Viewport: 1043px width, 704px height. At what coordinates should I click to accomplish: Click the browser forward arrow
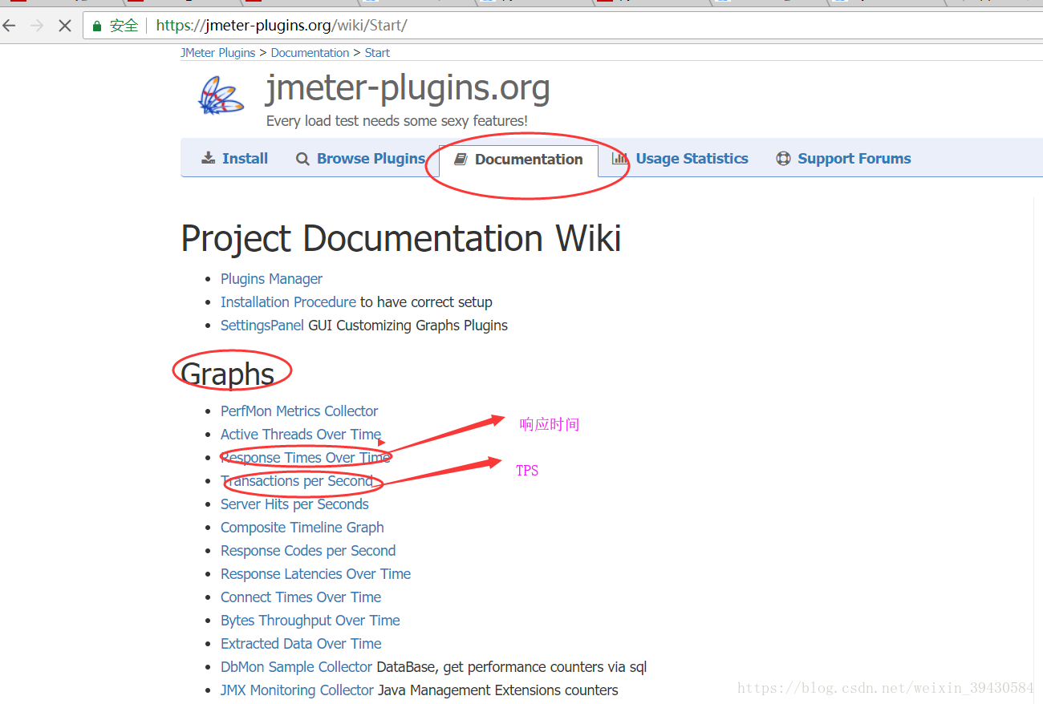[x=36, y=26]
